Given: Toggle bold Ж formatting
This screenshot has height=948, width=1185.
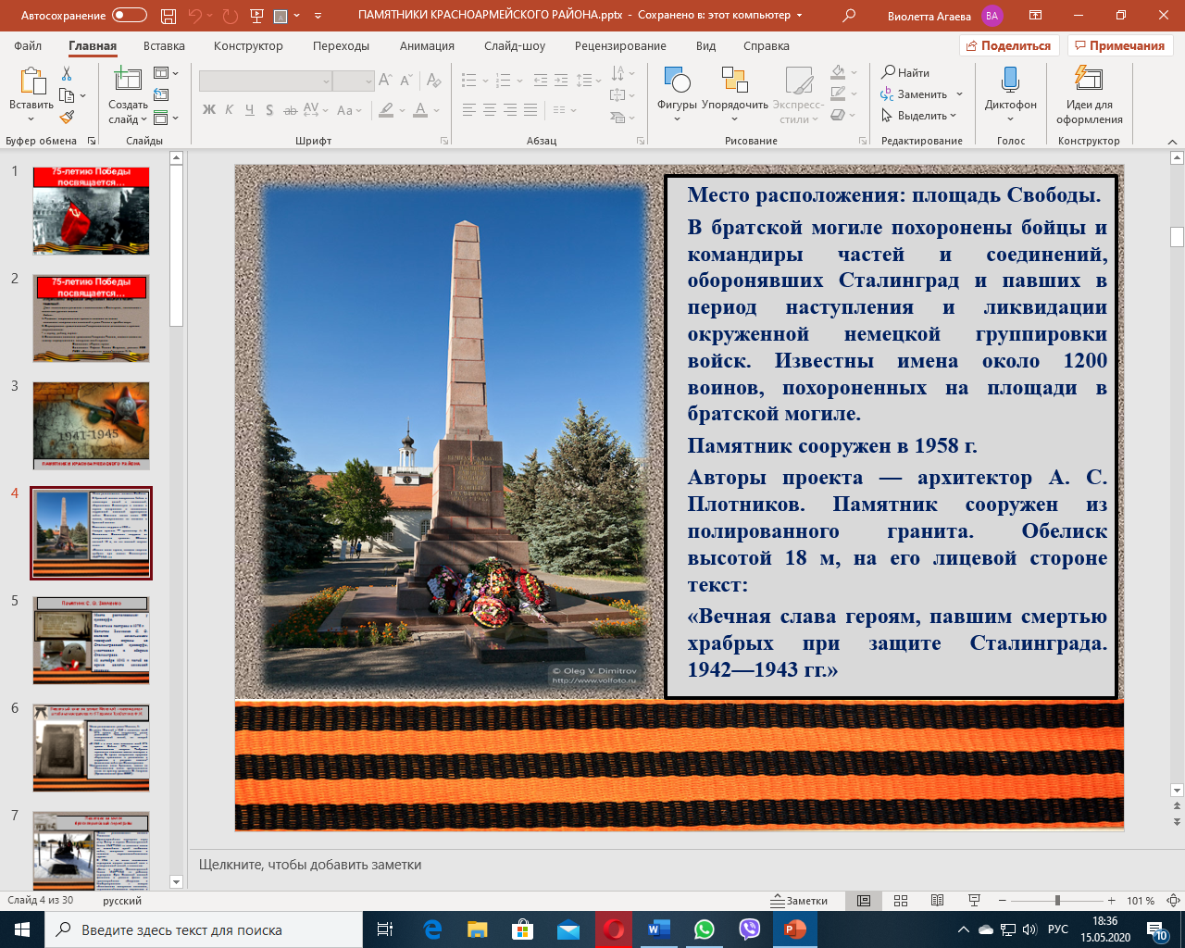Looking at the screenshot, I should pos(209,110).
